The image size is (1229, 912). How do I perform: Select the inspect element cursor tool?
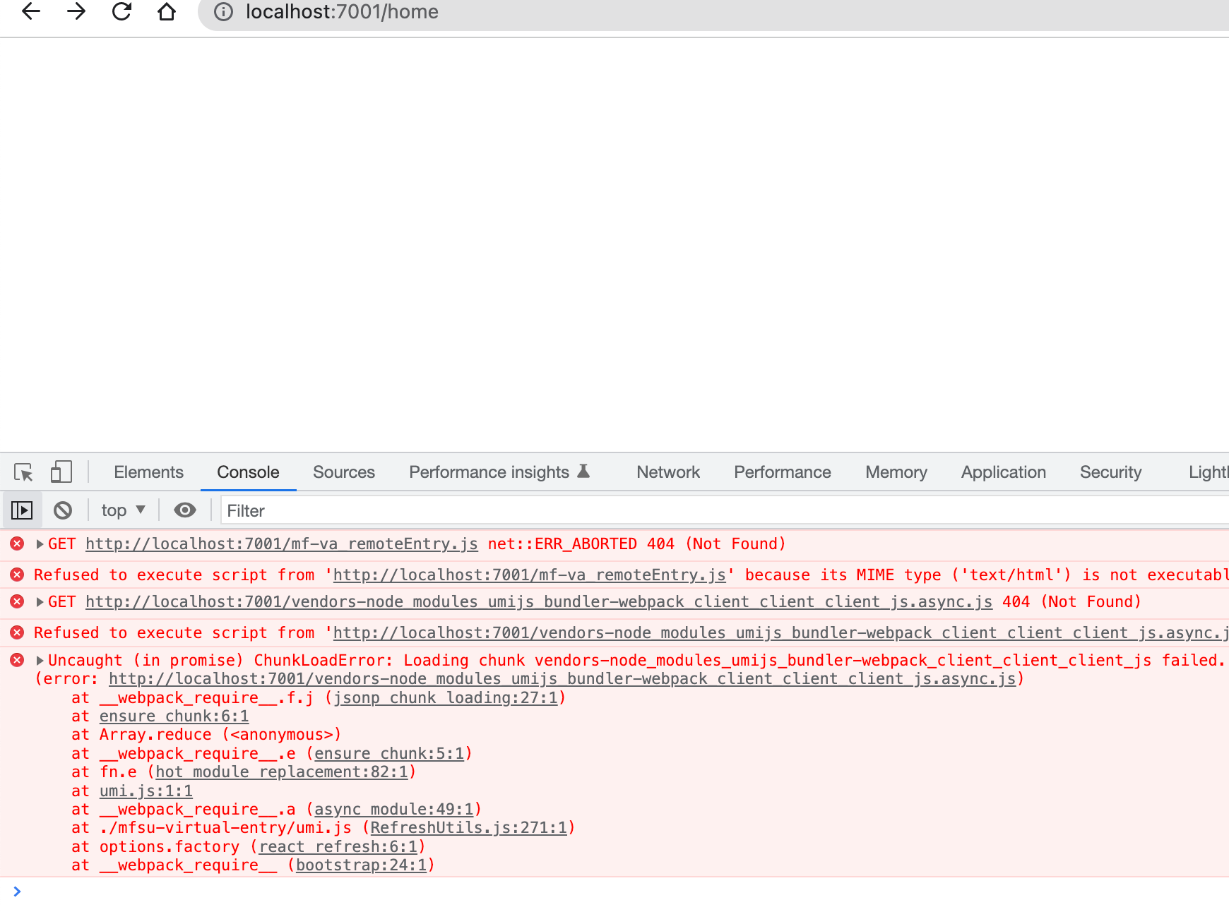(x=24, y=472)
